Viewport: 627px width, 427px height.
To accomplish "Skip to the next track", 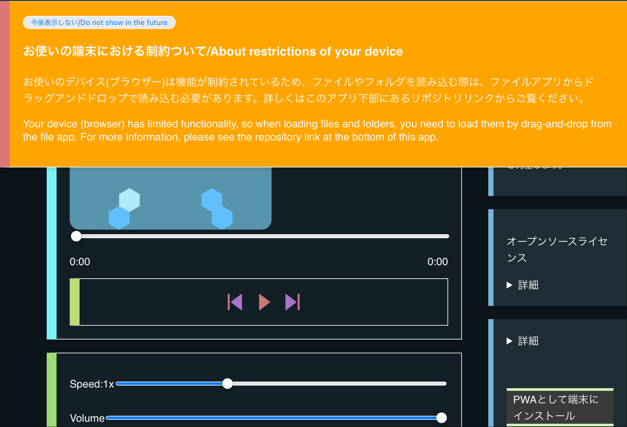I will tap(292, 302).
